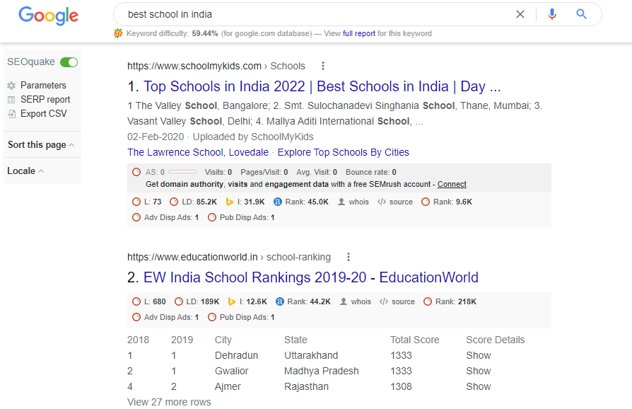Viewport: 632px width, 409px height.
Task: Click the Export CSV label
Action: click(44, 114)
